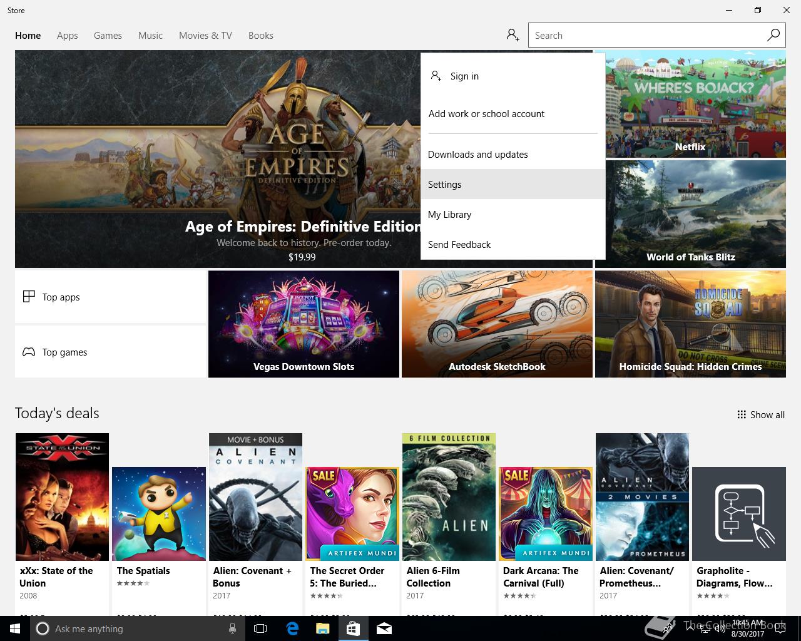Viewport: 801px width, 641px height.
Task: Choose Send Feedback menu entry
Action: tap(513, 244)
